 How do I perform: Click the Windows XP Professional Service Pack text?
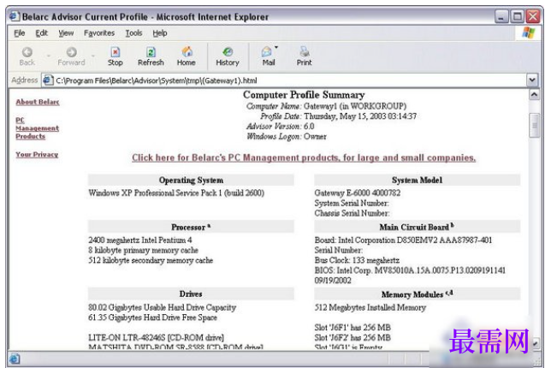176,193
